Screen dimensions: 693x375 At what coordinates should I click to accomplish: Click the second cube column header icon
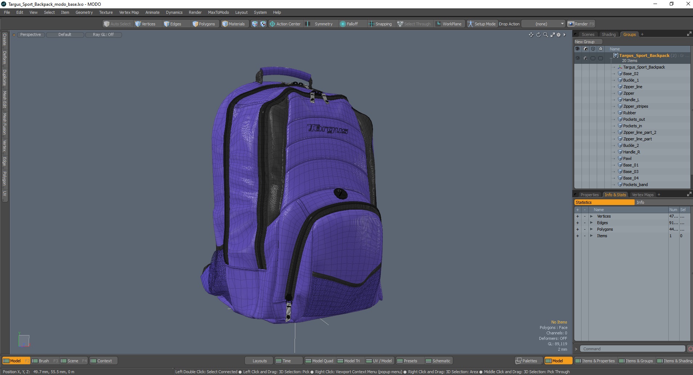(601, 49)
